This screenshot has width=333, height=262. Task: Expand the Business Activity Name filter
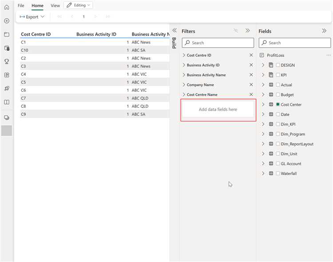(x=184, y=75)
